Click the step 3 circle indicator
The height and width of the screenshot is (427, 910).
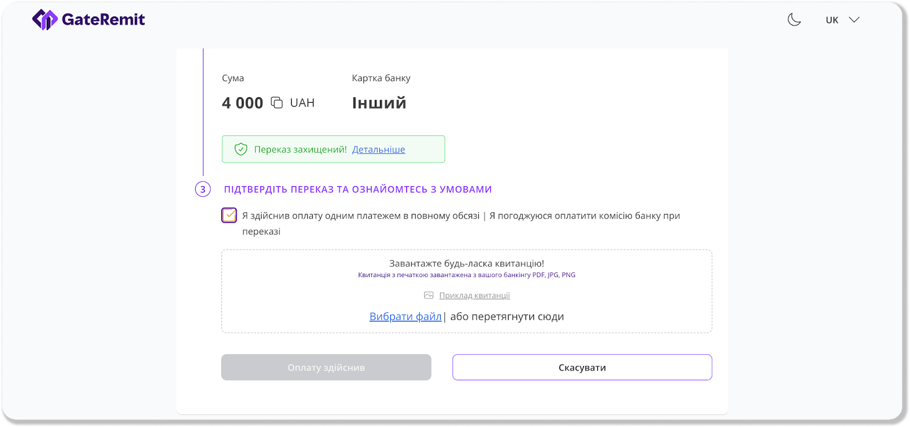click(203, 189)
